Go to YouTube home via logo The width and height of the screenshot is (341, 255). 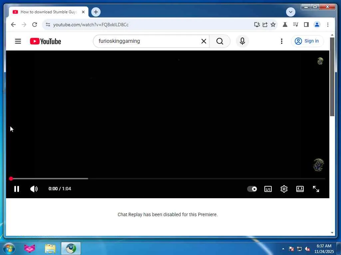coord(45,41)
